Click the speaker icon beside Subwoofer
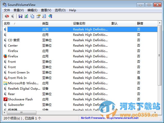The height and width of the screenshot is (123, 164). [5, 105]
